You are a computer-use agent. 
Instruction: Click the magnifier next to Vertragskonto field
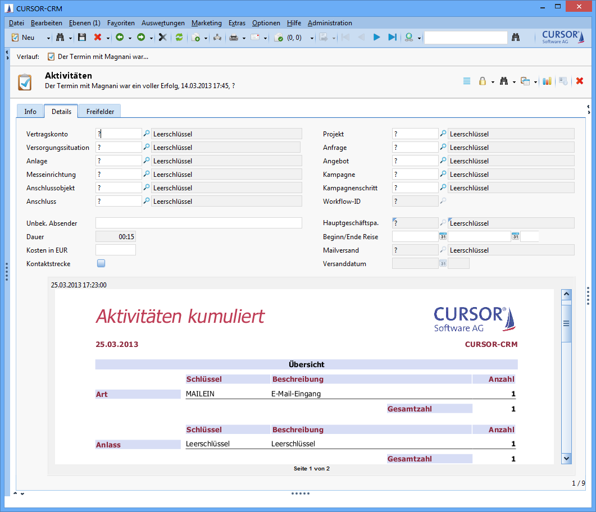147,134
